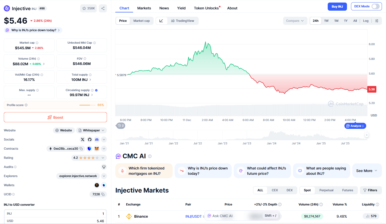Click the X (Twitter) social icon
The image size is (386, 224).
(83, 140)
